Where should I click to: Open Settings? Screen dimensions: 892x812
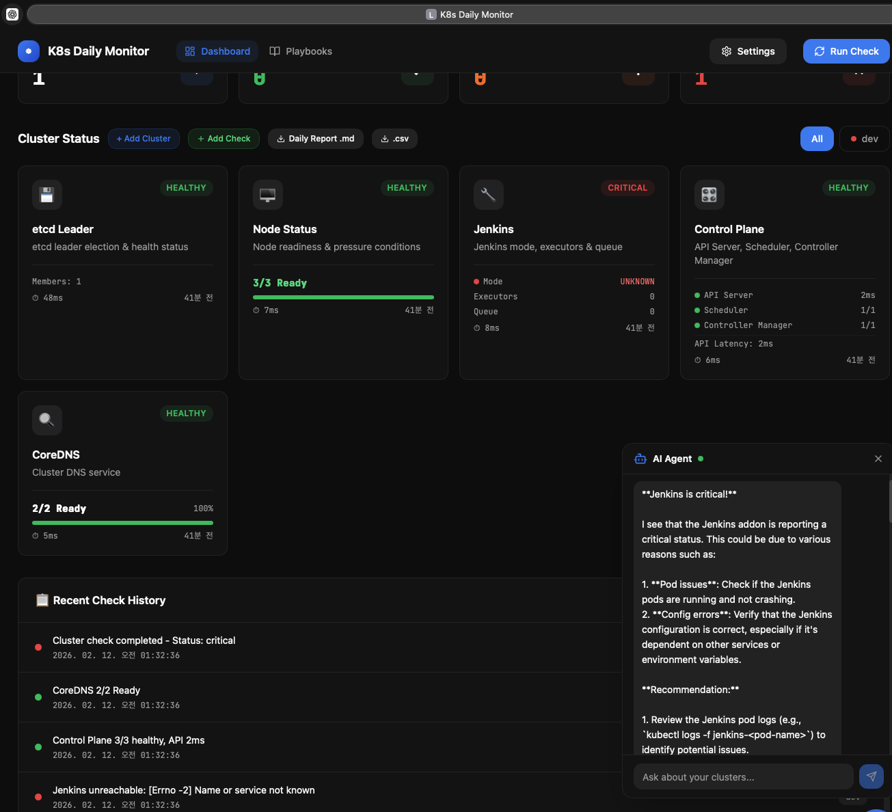click(748, 51)
